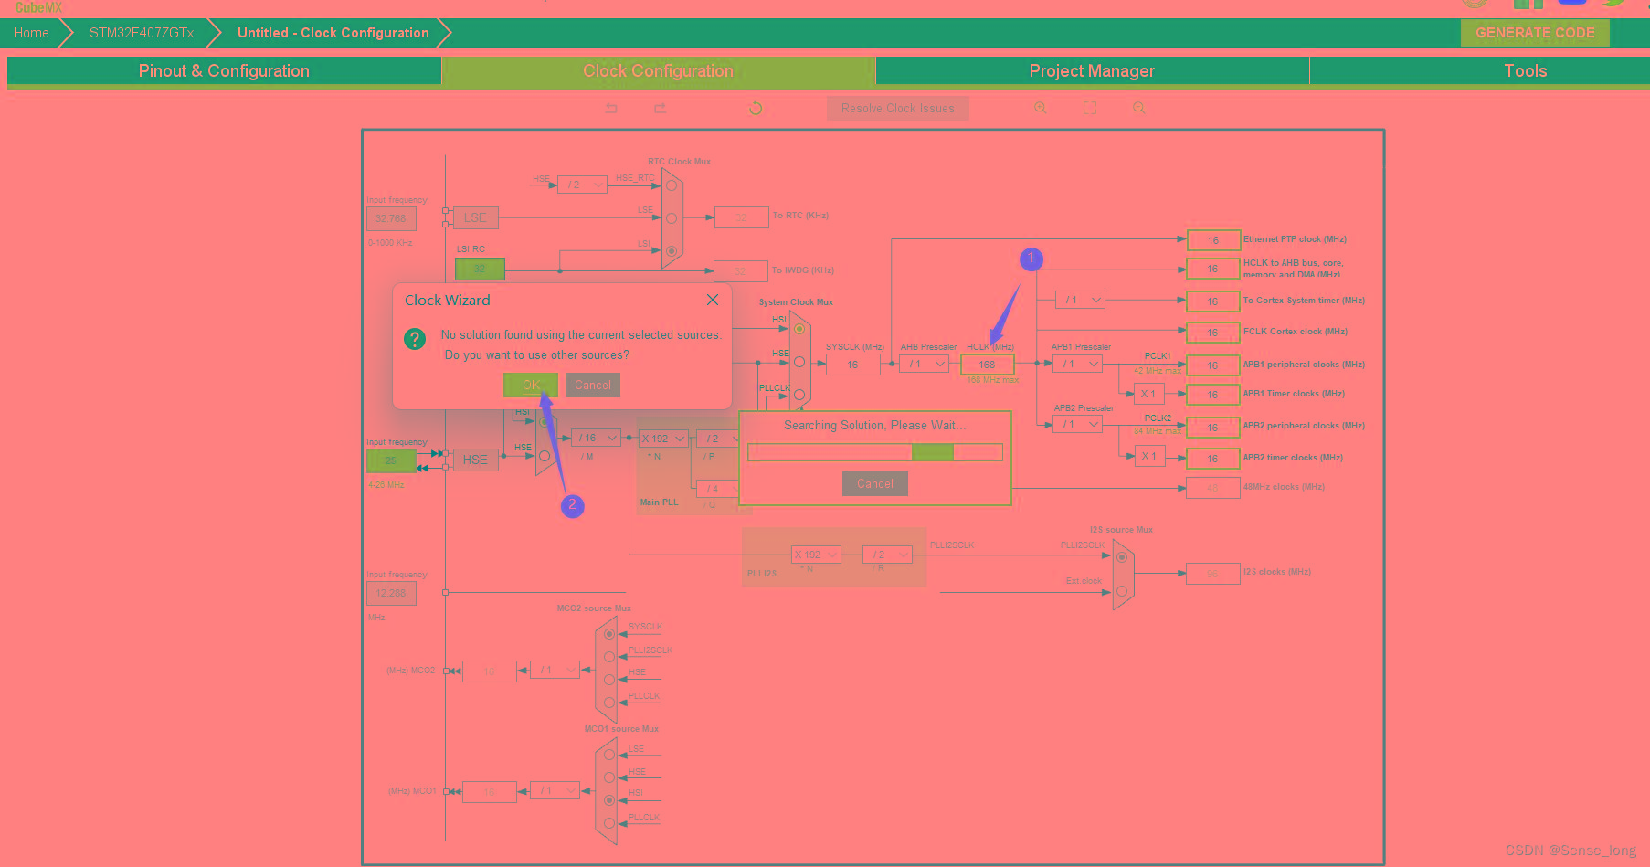Select PLLI2SCLK in the I2S source Mux

1122,557
